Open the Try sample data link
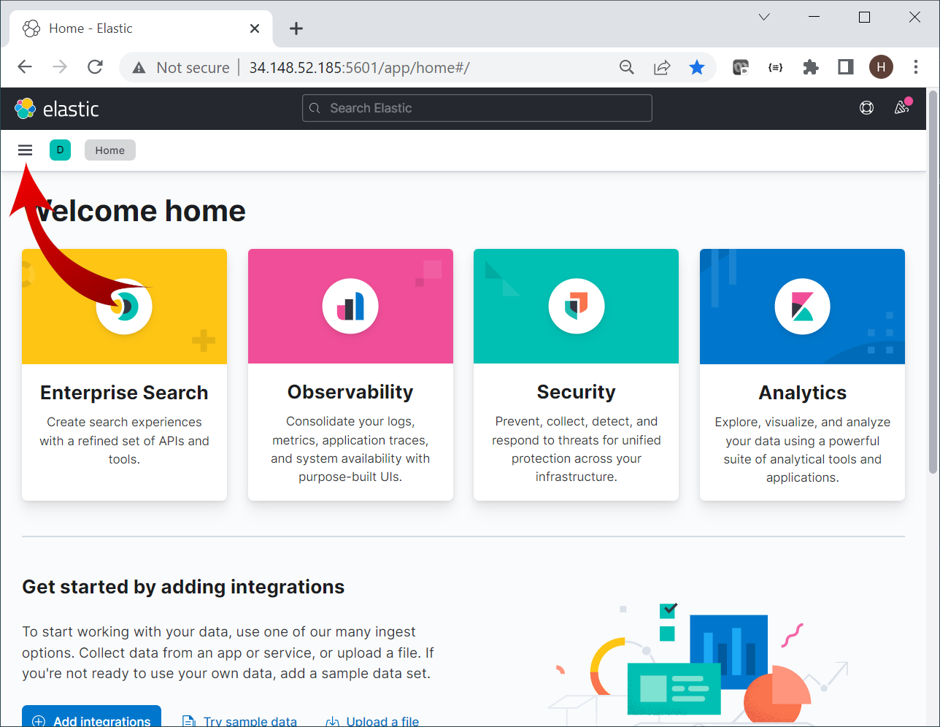Screen dimensions: 940x727 [249, 720]
